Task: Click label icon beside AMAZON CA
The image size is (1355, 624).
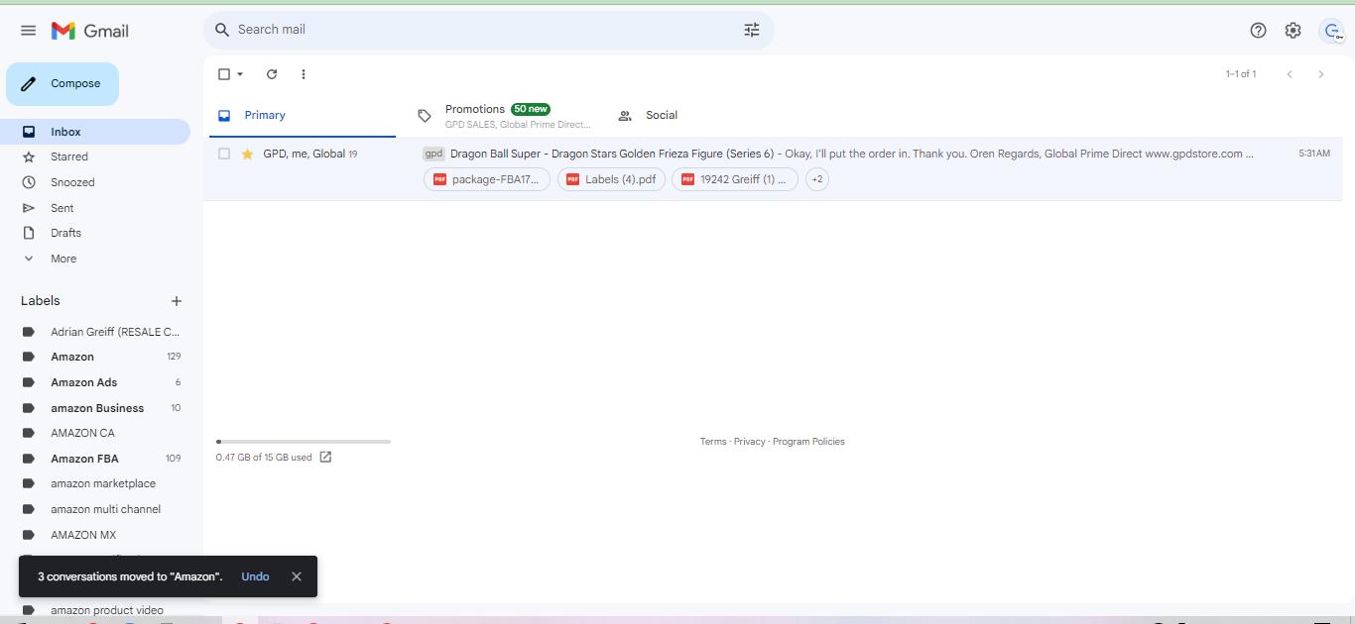Action: coord(29,433)
